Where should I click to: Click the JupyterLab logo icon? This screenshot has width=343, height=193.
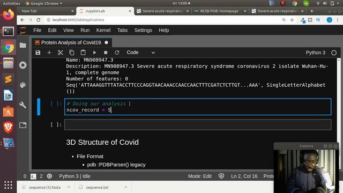23,30
